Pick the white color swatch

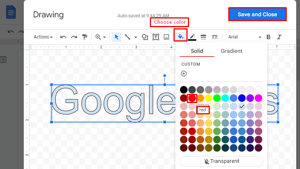pyautogui.click(x=258, y=90)
